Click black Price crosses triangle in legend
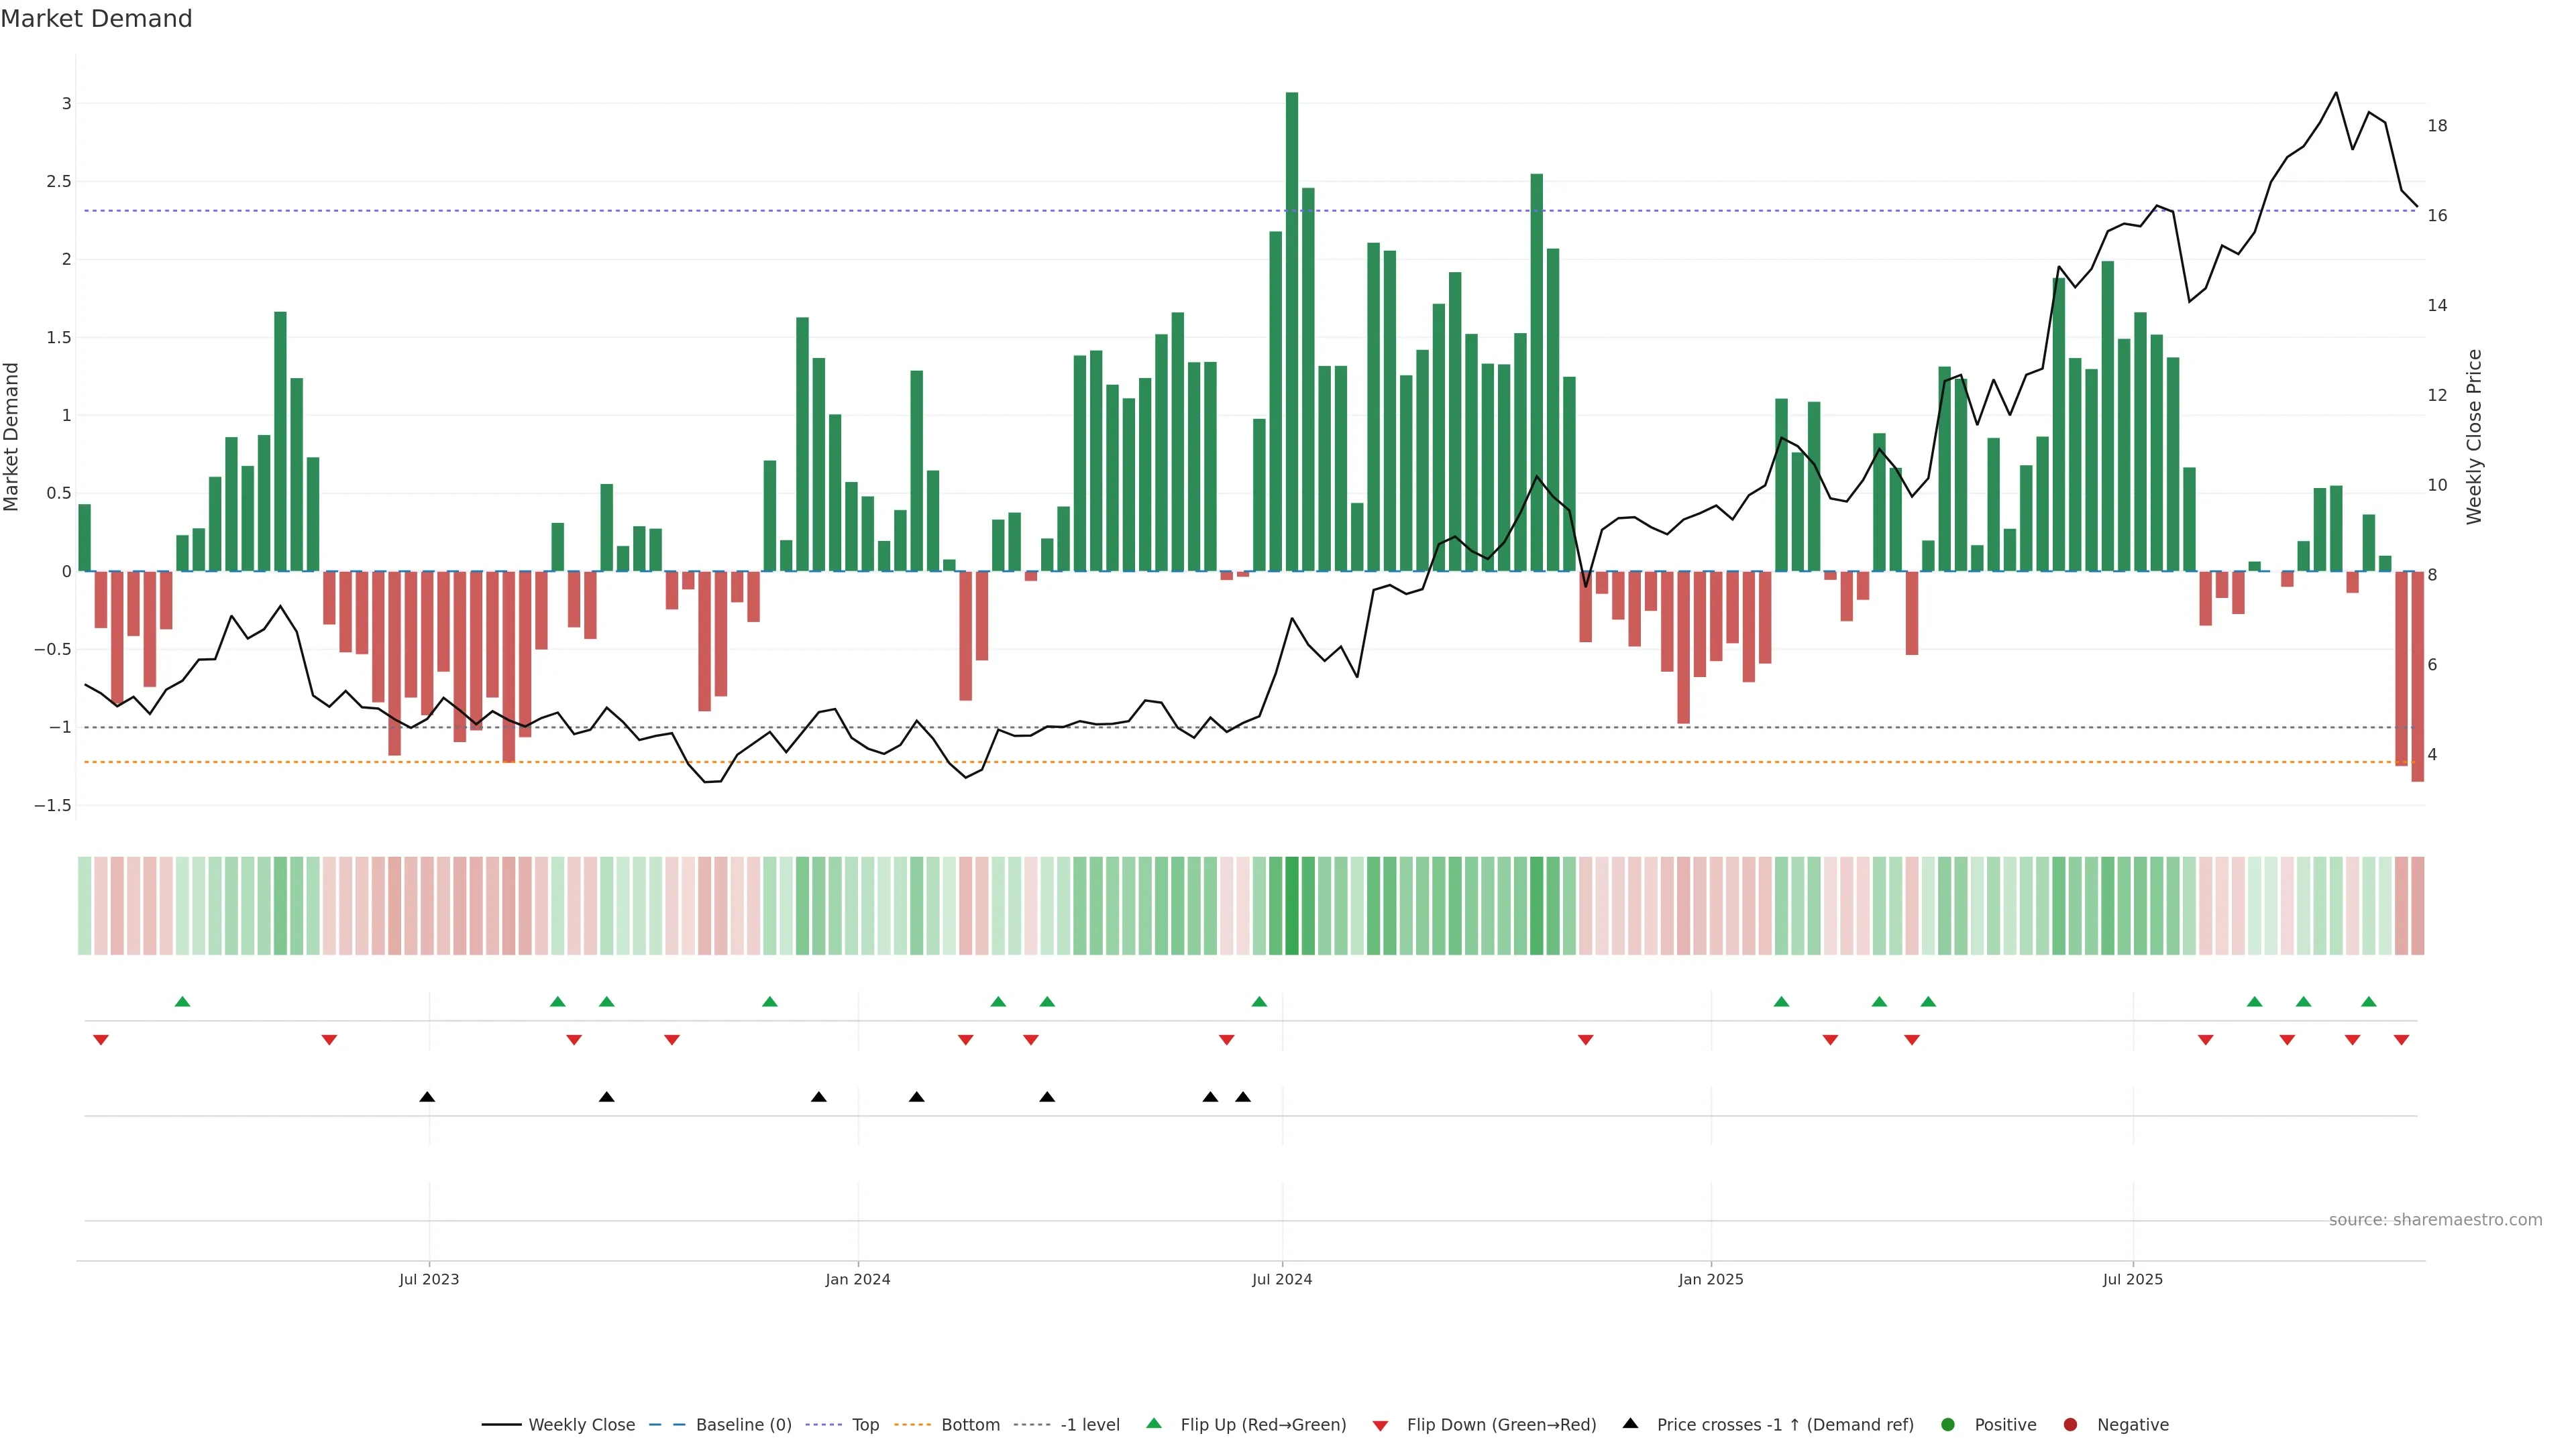Image resolution: width=2576 pixels, height=1448 pixels. pyautogui.click(x=1630, y=1423)
